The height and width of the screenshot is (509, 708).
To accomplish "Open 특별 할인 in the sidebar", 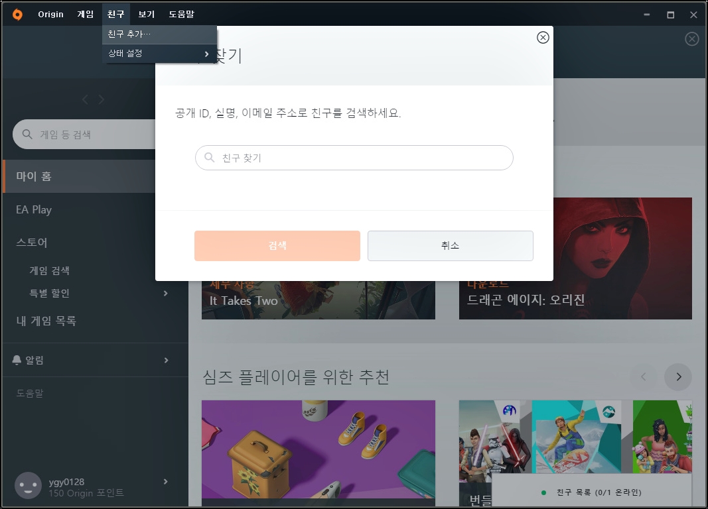I will 49,293.
